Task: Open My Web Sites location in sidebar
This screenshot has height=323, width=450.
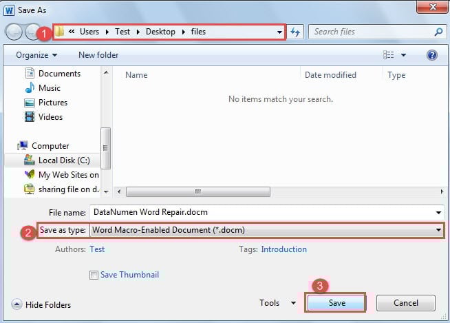Action: (x=68, y=175)
